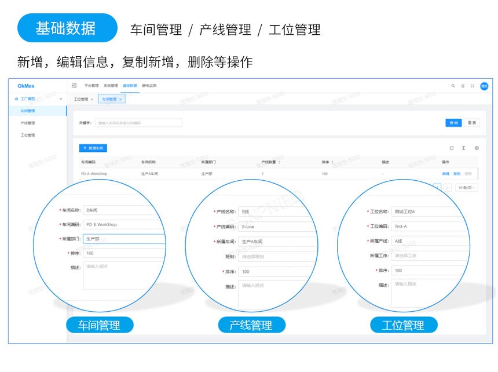Viewport: 498px width, 372px height.
Task: Click 复制 to duplicate the PD-A-WorkShop row
Action: click(456, 172)
